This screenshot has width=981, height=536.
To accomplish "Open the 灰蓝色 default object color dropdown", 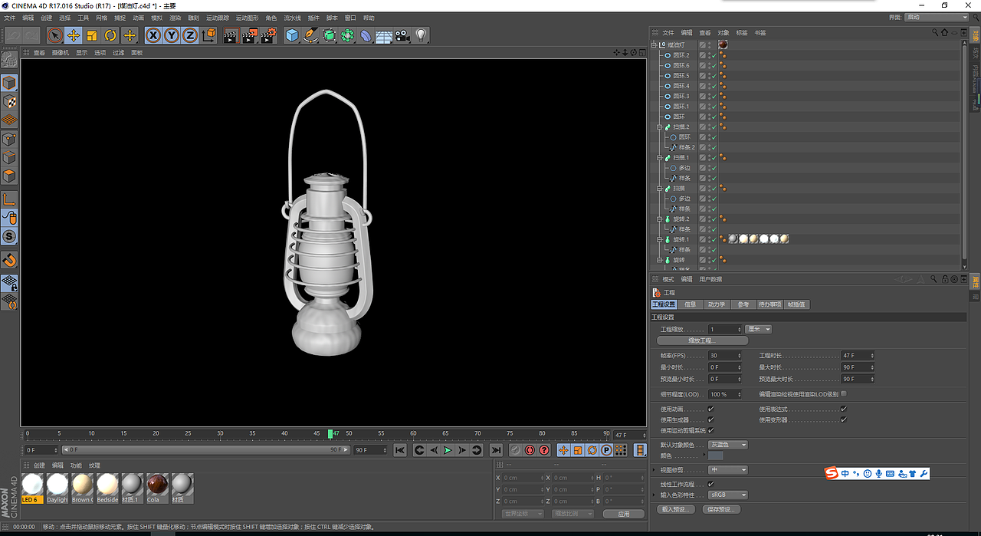I will 727,445.
